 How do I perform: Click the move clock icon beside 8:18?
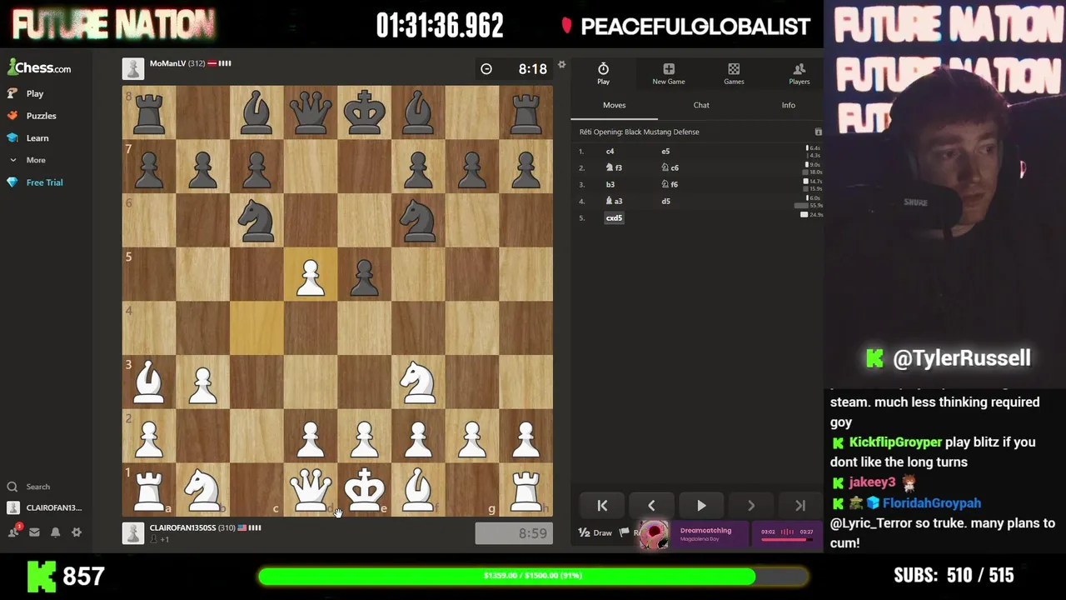(486, 69)
